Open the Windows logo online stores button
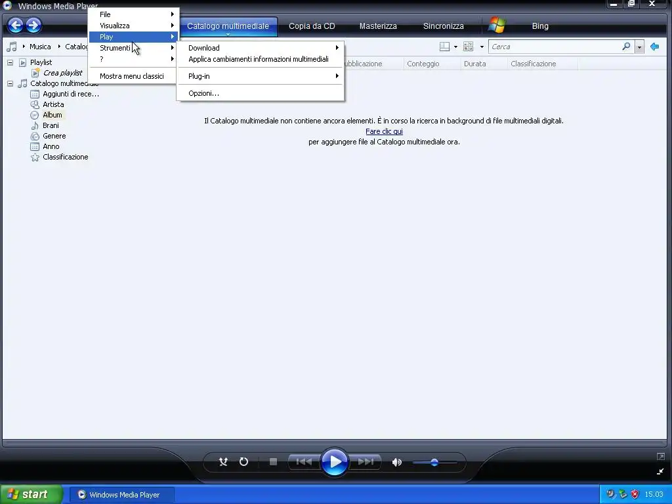The height and width of the screenshot is (504, 672). [x=497, y=26]
